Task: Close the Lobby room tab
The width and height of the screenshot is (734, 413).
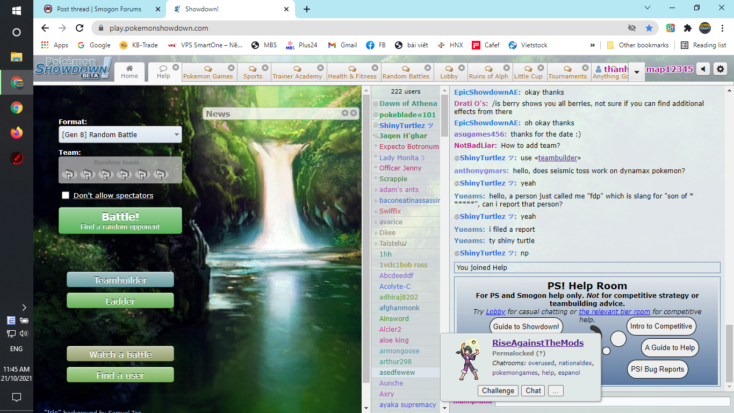Action: (x=462, y=68)
